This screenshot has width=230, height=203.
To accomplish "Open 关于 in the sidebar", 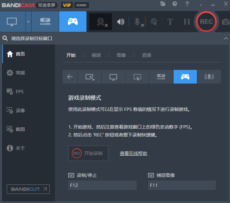I will coord(29,148).
